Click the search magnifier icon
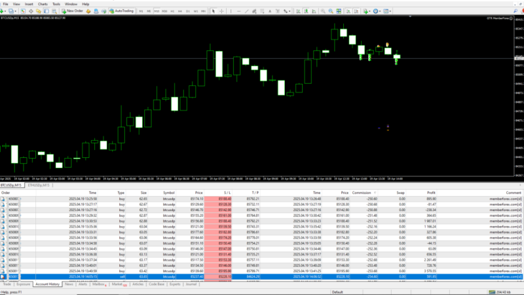 515,11
